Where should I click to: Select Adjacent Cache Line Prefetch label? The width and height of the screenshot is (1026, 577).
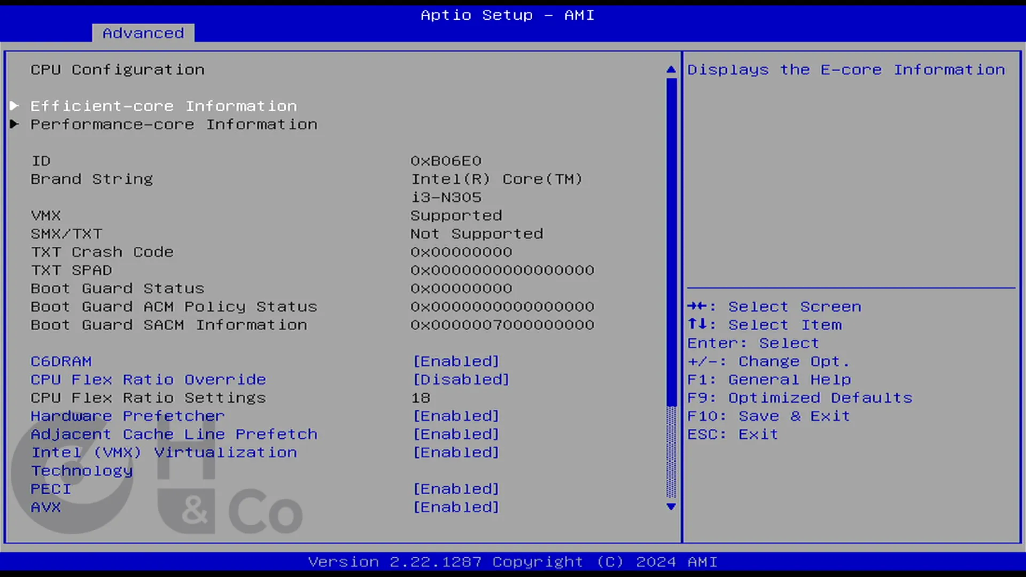point(174,434)
